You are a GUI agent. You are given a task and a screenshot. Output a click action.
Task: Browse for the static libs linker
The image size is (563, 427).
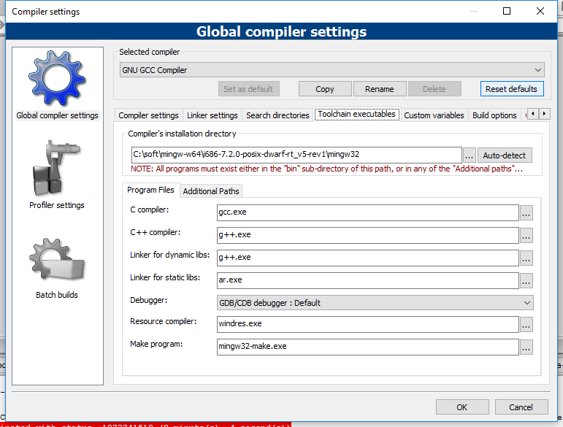pos(526,280)
